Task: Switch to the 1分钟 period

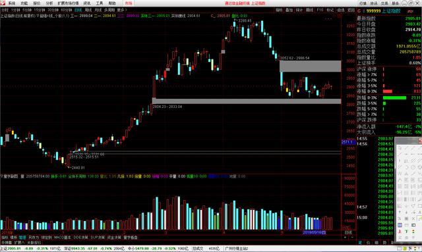Action: pos(16,10)
